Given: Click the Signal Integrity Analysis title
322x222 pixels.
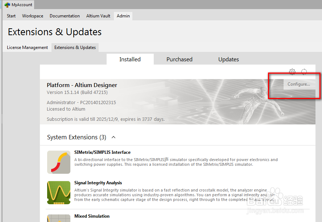Looking at the screenshot, I should point(98,183).
